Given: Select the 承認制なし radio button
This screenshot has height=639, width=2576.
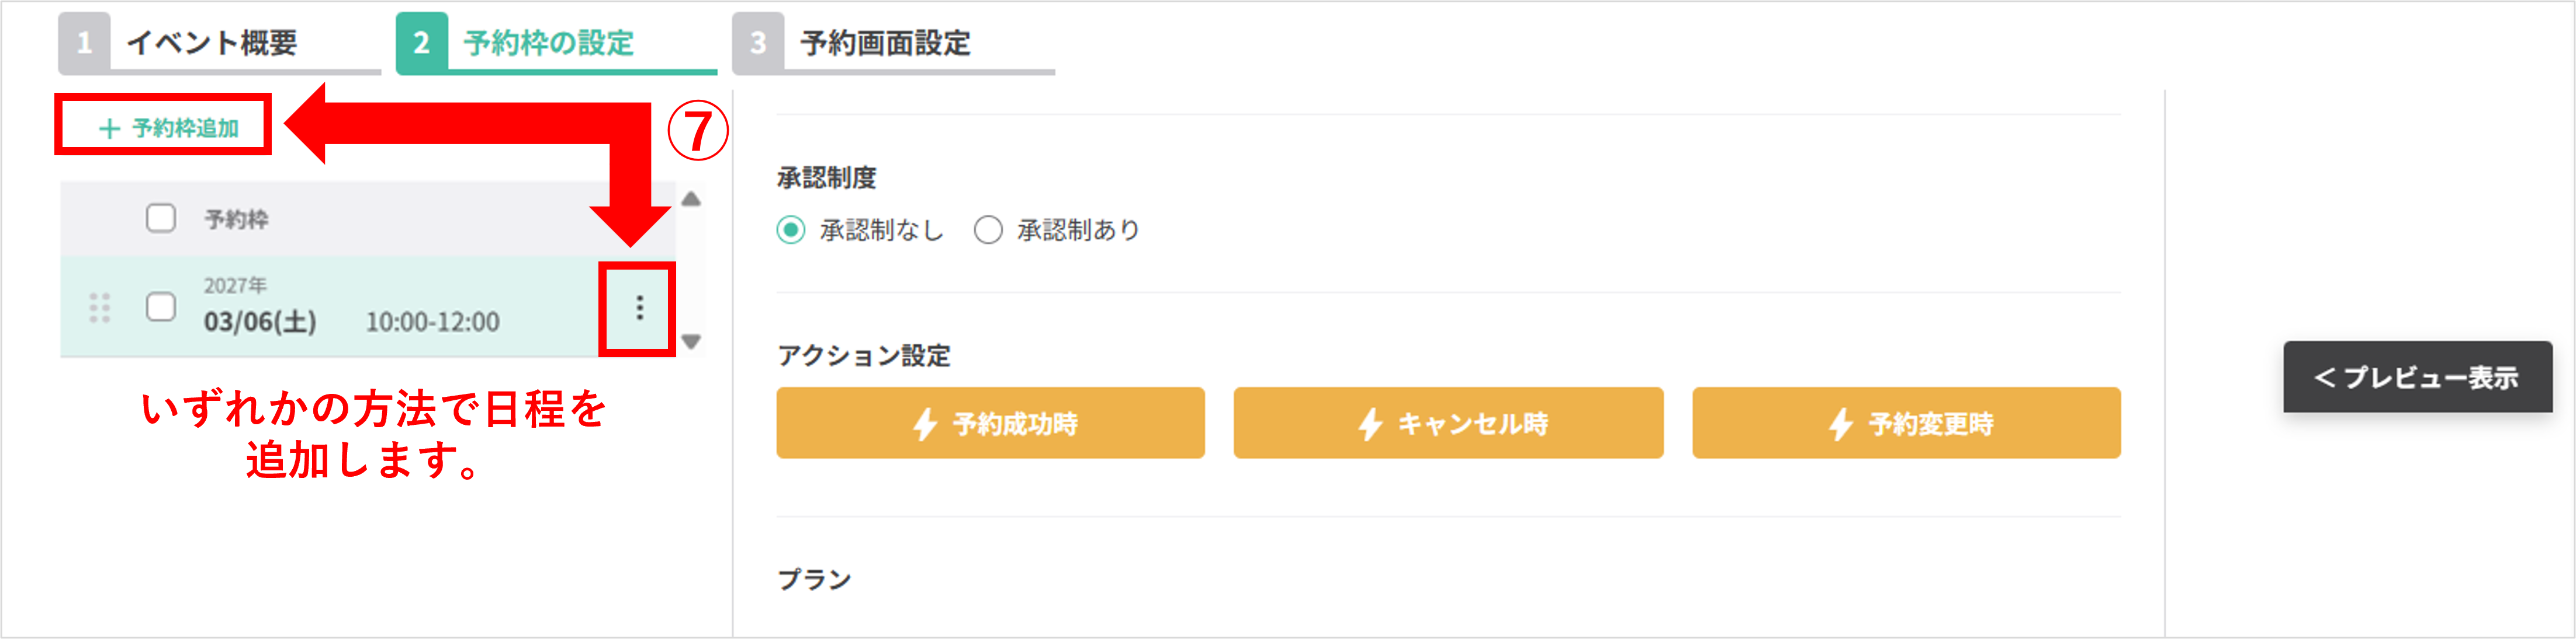Looking at the screenshot, I should (790, 230).
